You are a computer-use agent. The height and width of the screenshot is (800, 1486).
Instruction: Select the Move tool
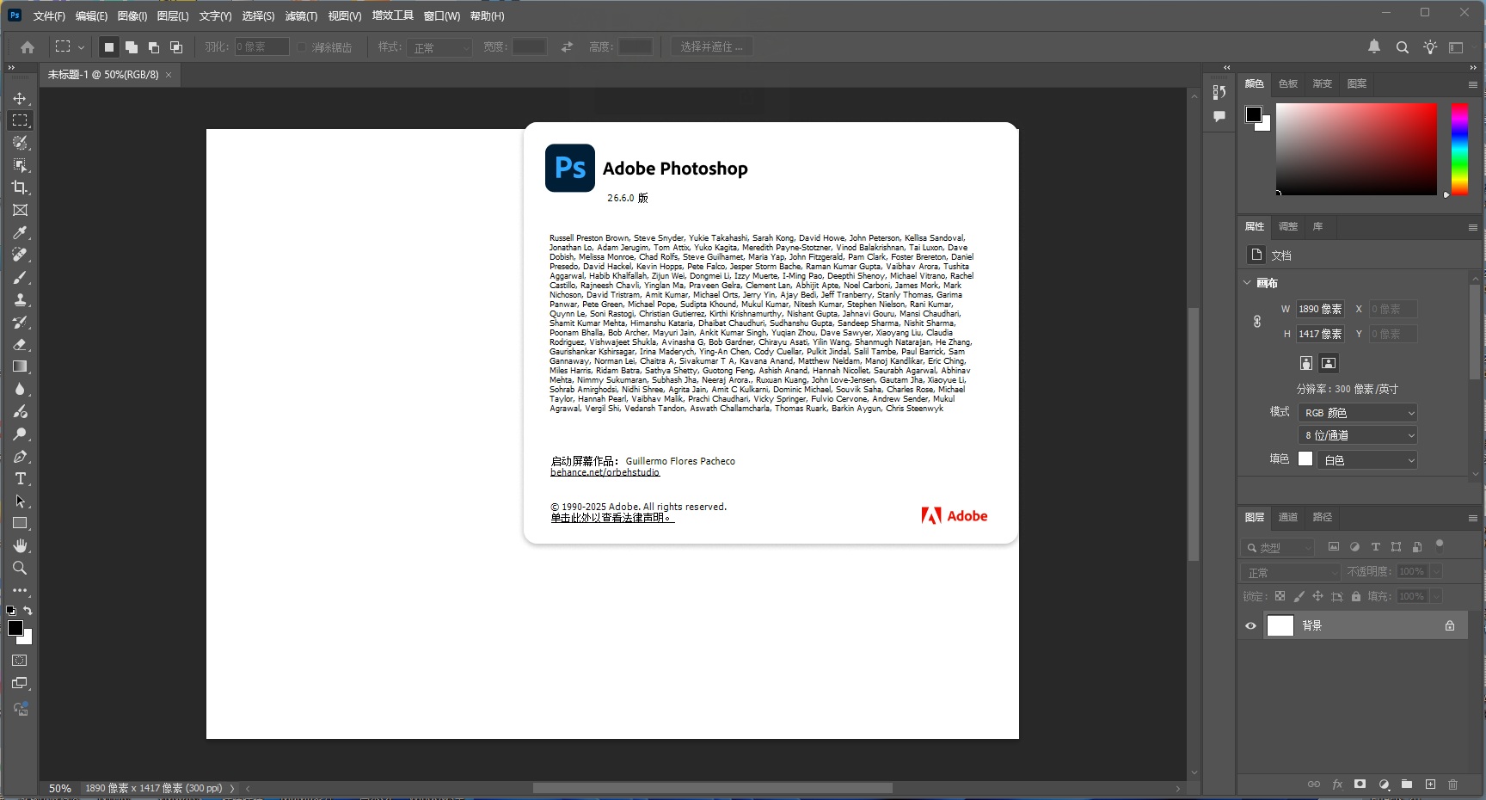[20, 98]
